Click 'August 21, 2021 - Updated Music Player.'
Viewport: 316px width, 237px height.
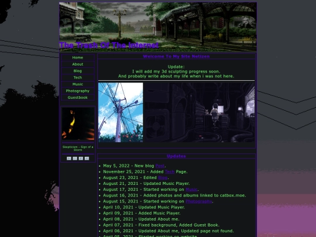coord(146,184)
